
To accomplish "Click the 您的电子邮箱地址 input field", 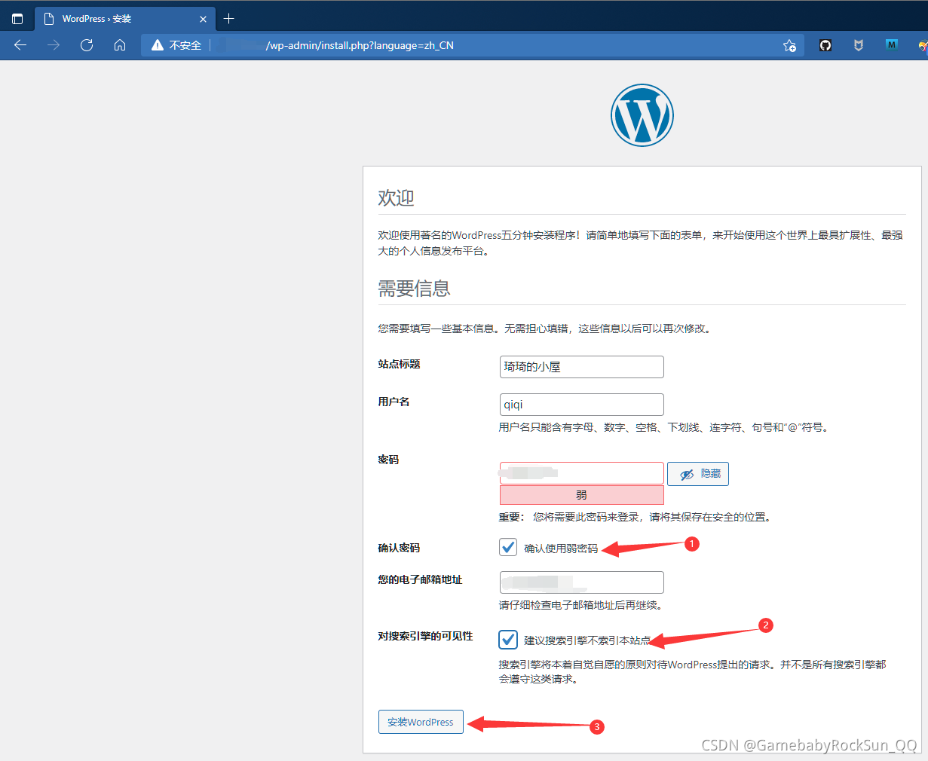I will pyautogui.click(x=581, y=582).
